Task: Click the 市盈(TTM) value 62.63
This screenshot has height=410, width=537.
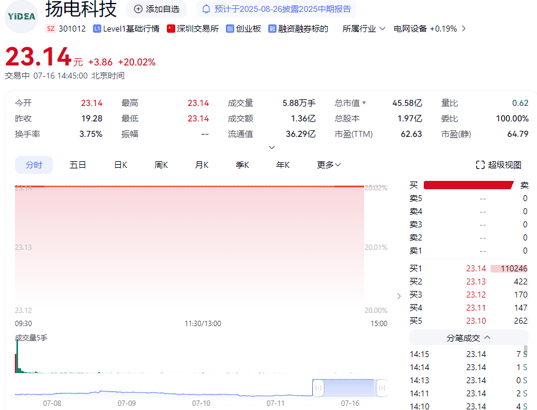Action: [x=411, y=134]
